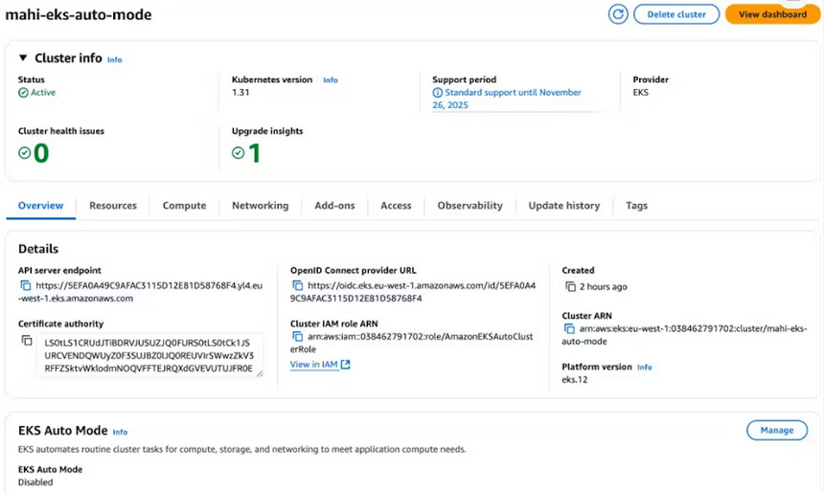824x493 pixels.
Task: Go to the Networking tab
Action: [x=260, y=205]
